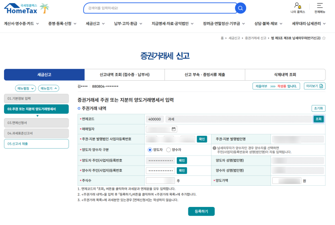The height and width of the screenshot is (225, 335).
Task: Open step 01.기본정보 입력
Action: tap(37, 98)
